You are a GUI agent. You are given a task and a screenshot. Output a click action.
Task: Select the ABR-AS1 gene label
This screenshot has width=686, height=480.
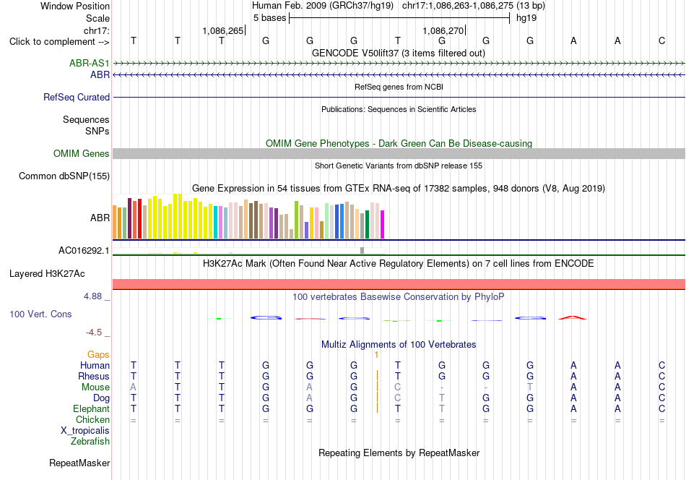(x=90, y=63)
